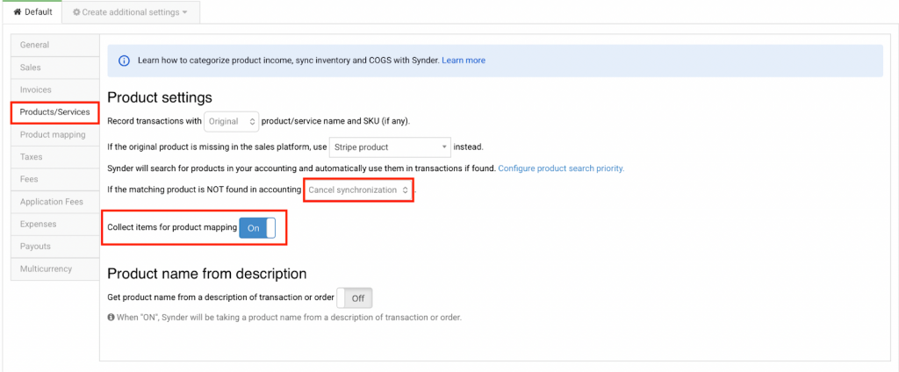Viewport: 899px width, 372px height.
Task: Switch to the Multicurrency tab
Action: pyautogui.click(x=46, y=268)
